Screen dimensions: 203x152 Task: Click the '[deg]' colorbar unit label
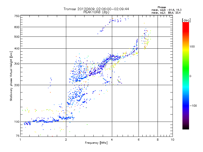(186, 20)
